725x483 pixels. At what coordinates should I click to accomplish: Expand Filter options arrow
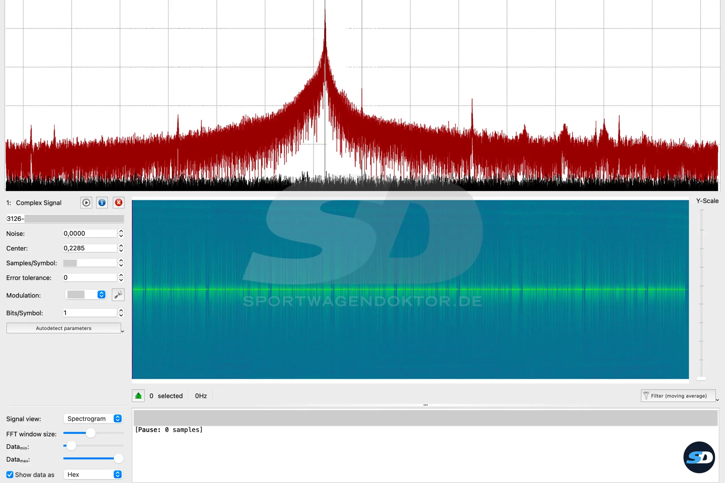pos(717,400)
